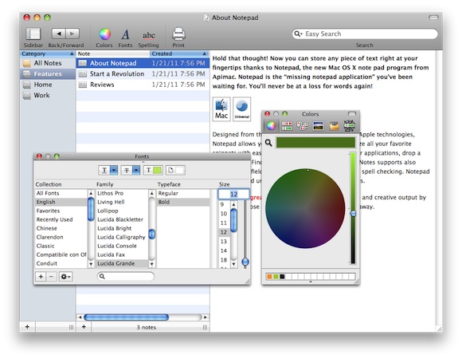The height and width of the screenshot is (359, 462).
Task: Remove font collection with minus button
Action: (x=51, y=277)
